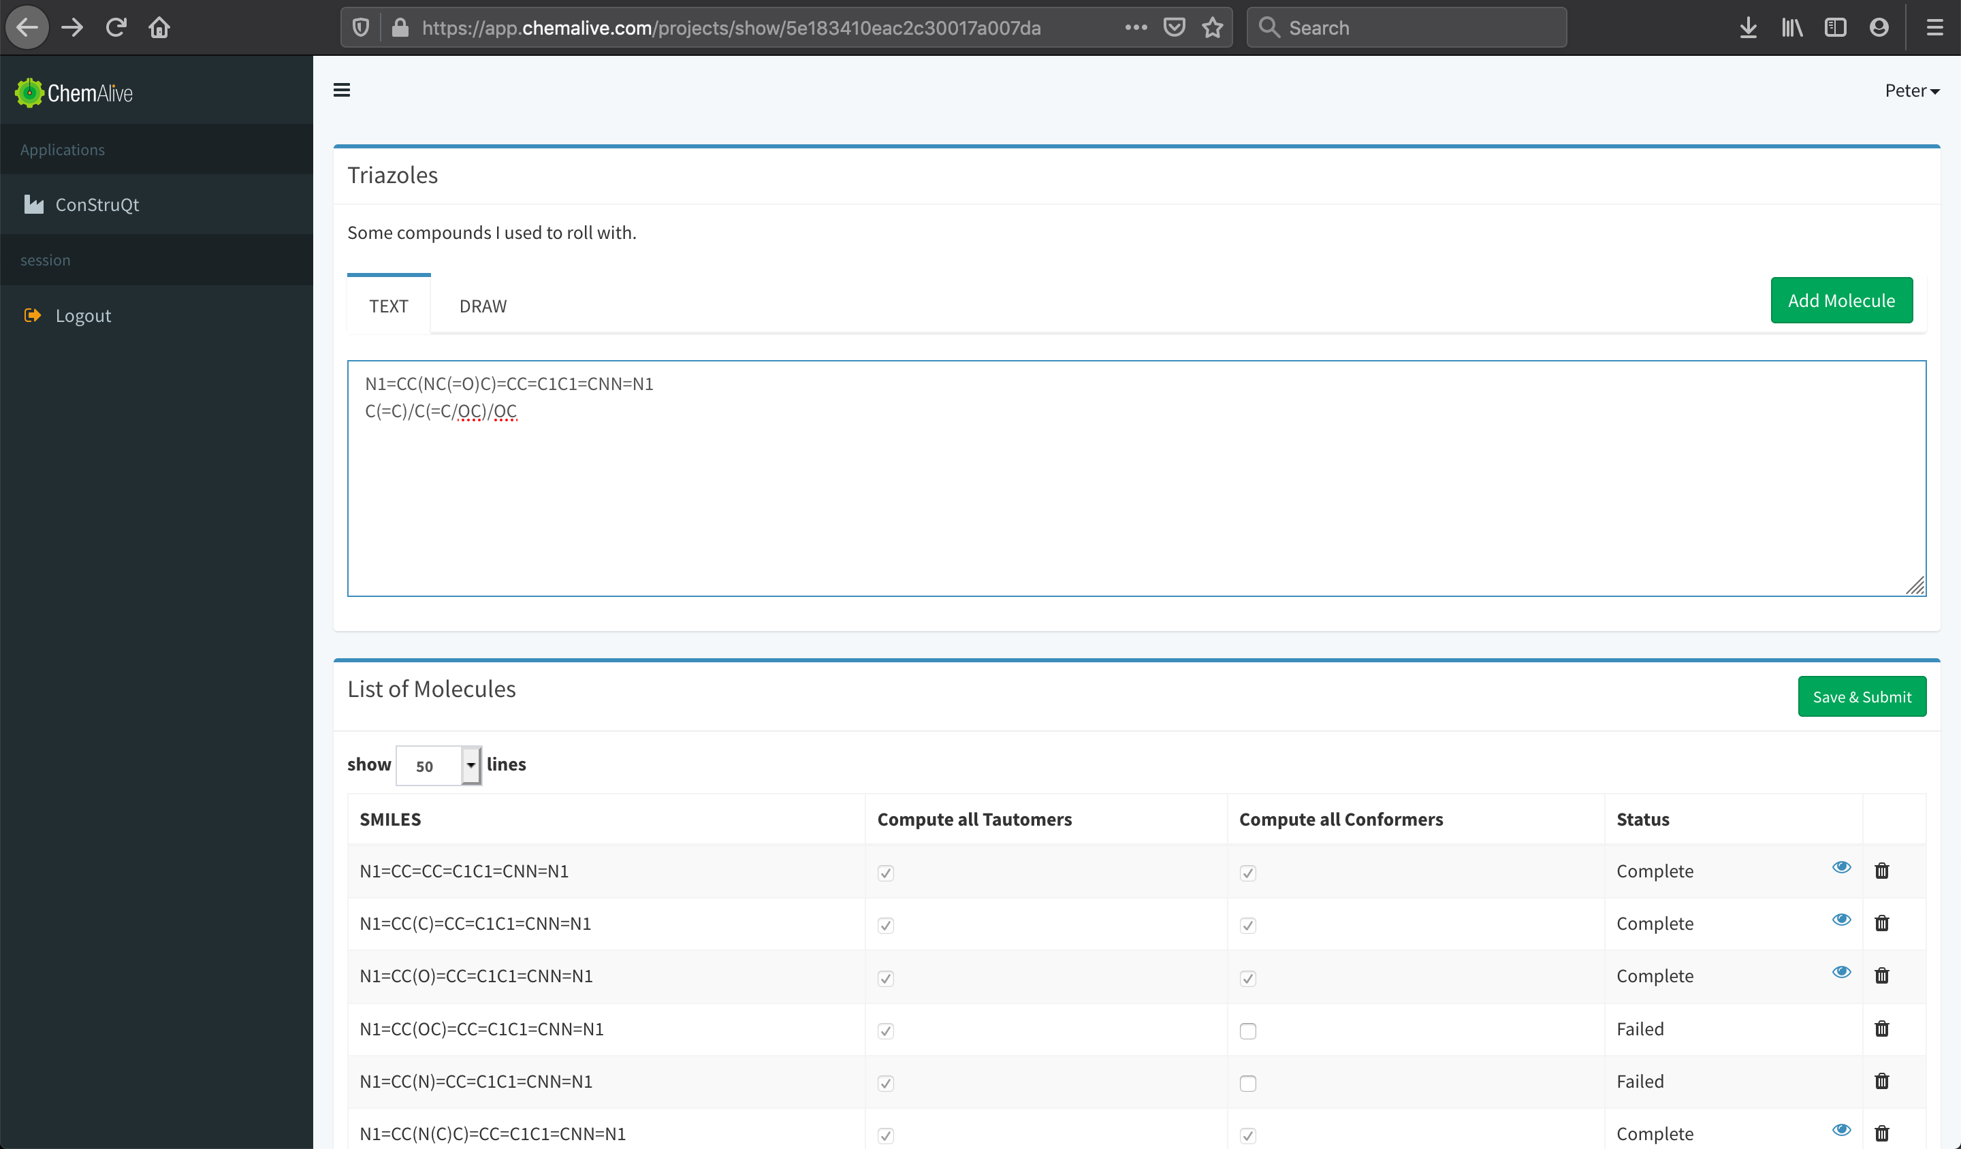View results for N1=CC(N(C)C)=CC=C1C1=CNN=N1 eye icon
The height and width of the screenshot is (1149, 1961).
tap(1841, 1129)
